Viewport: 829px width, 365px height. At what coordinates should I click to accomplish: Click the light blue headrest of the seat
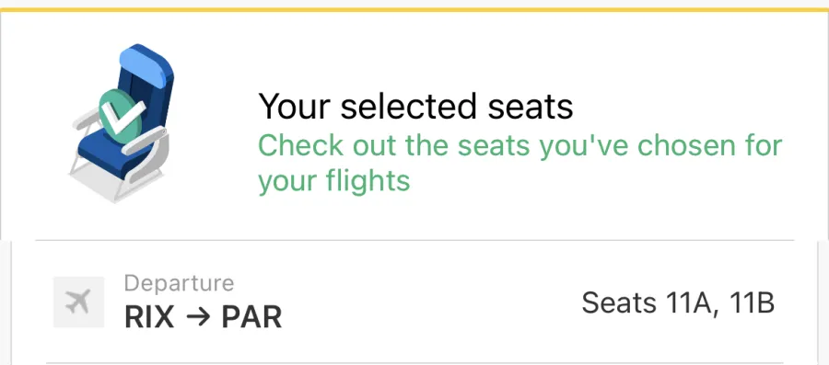pos(144,64)
